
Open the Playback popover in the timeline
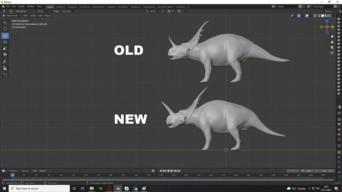(x=14, y=171)
